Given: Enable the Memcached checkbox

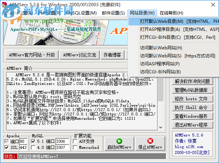Looking at the screenshot, I should 75,147.
